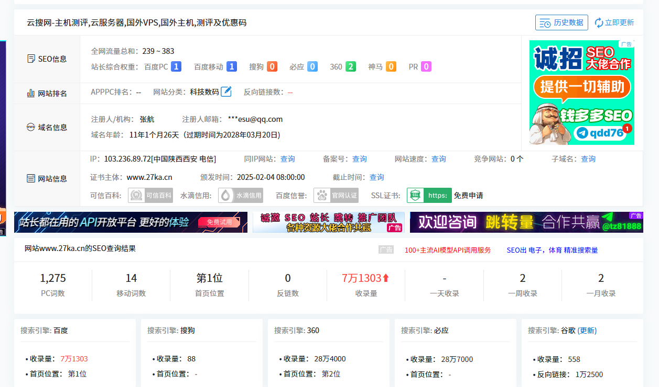Image resolution: width=659 pixels, height=387 pixels.
Task: Click 查询 next to 网站速度
Action: (439, 158)
